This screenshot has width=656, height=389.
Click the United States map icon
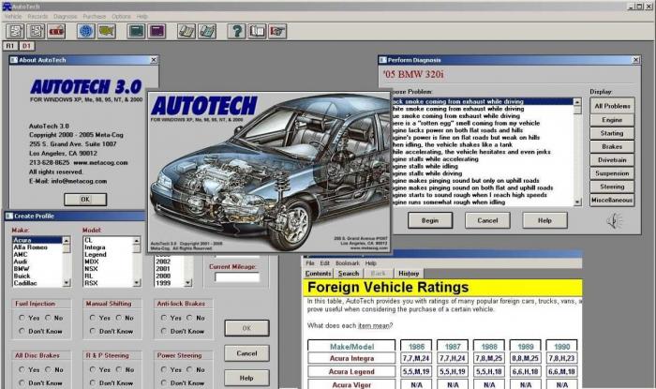click(x=107, y=31)
